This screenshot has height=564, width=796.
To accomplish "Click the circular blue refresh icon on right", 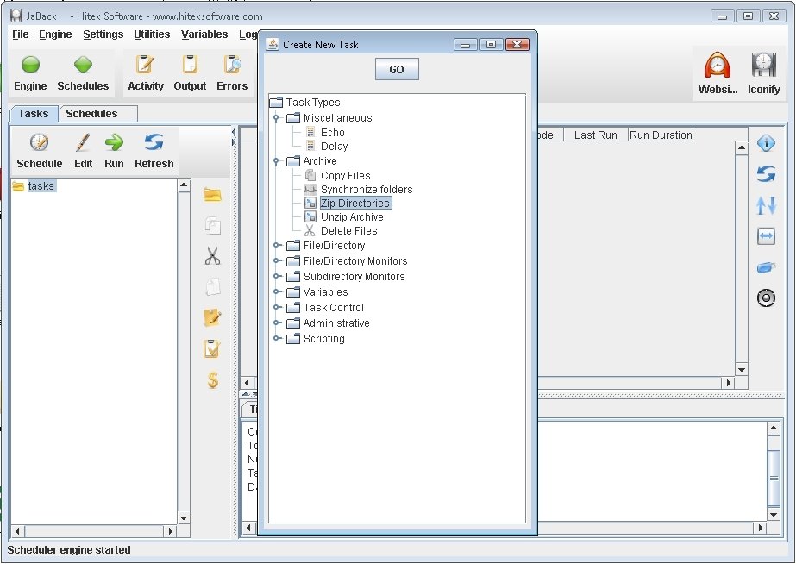I will tap(766, 174).
